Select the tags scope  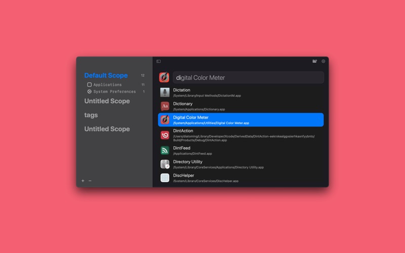91,115
